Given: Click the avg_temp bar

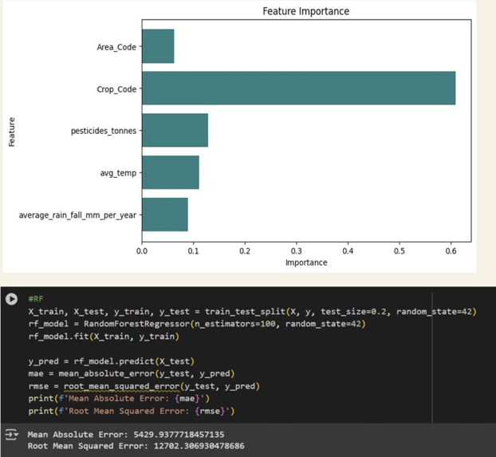Looking at the screenshot, I should [x=171, y=172].
